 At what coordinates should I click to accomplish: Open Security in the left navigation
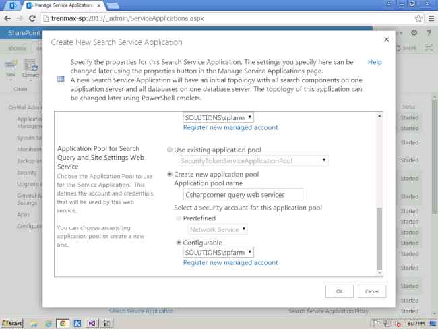[26, 173]
